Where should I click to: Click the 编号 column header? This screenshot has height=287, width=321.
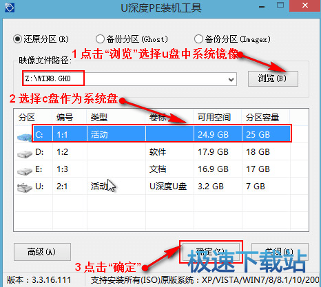point(65,118)
